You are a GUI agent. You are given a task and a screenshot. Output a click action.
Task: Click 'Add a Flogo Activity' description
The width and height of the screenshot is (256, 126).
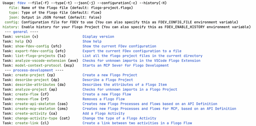[104, 113]
